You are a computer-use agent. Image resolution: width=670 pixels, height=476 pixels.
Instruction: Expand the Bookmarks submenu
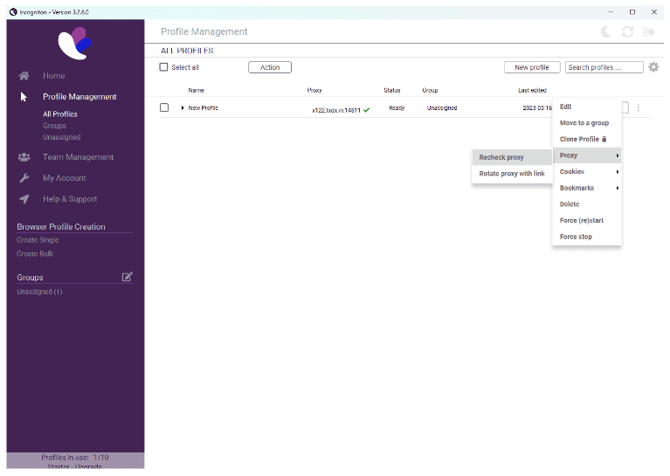pos(586,188)
